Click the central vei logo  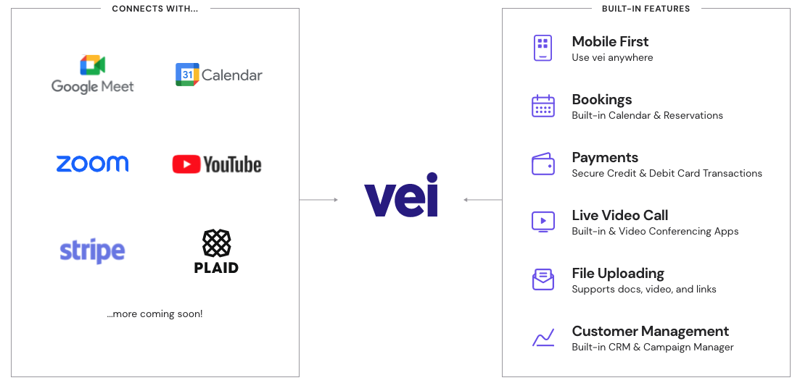(401, 195)
